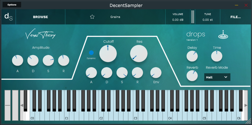Click the TUNE 0.00 st control

[207, 17]
